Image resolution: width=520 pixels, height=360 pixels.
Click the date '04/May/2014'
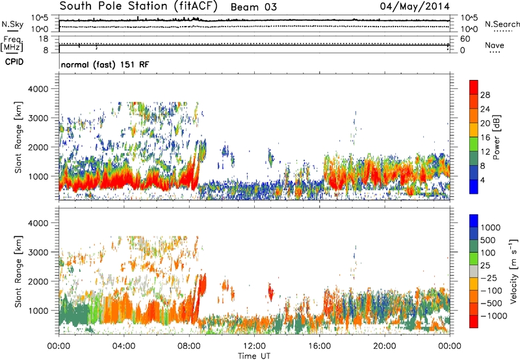pyautogui.click(x=415, y=6)
